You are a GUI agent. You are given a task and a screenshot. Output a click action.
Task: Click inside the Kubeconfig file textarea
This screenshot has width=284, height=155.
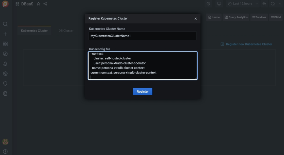[143, 66]
